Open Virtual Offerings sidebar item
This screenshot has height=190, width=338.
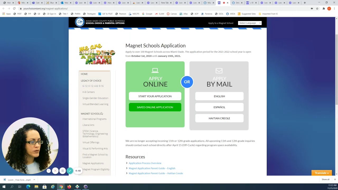(x=91, y=142)
